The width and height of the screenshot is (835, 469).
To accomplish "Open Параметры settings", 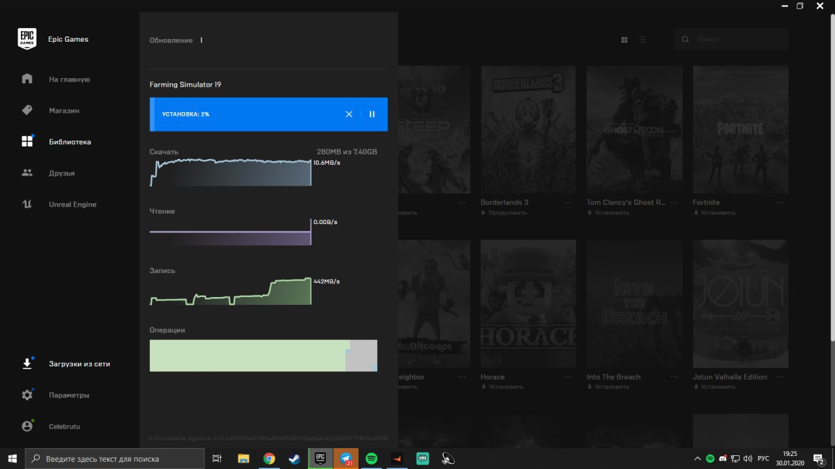I will 68,395.
